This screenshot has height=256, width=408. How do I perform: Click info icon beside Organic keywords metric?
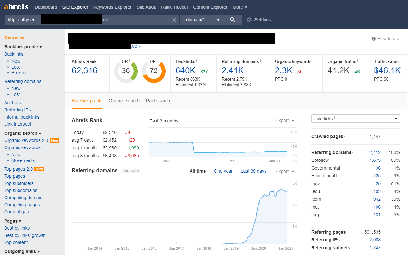coord(313,61)
